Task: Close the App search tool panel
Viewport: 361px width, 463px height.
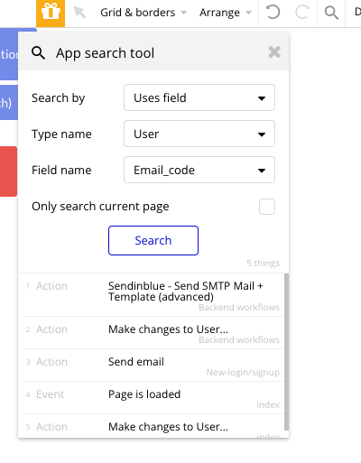Action: pos(274,52)
